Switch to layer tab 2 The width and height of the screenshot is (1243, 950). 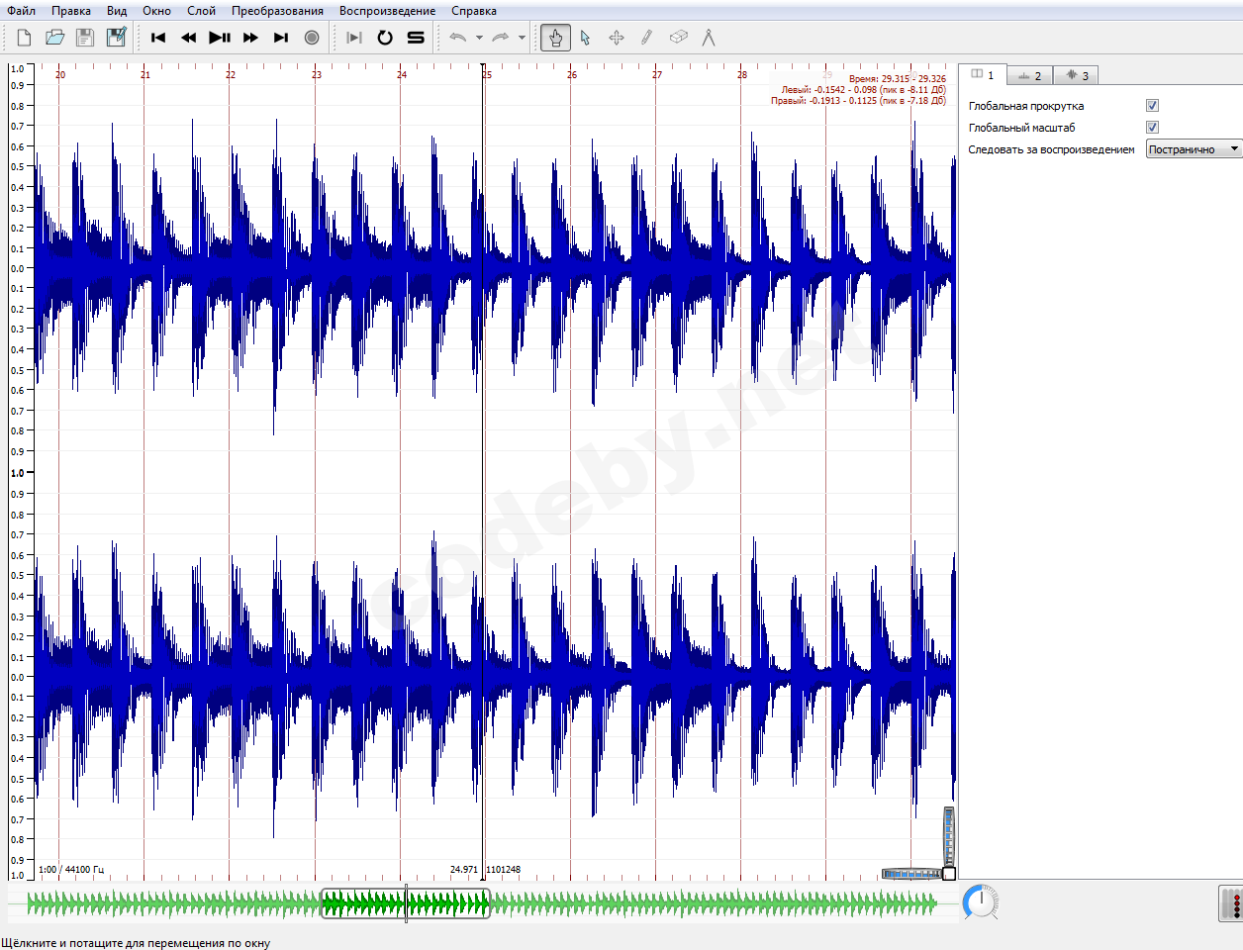click(x=1030, y=75)
